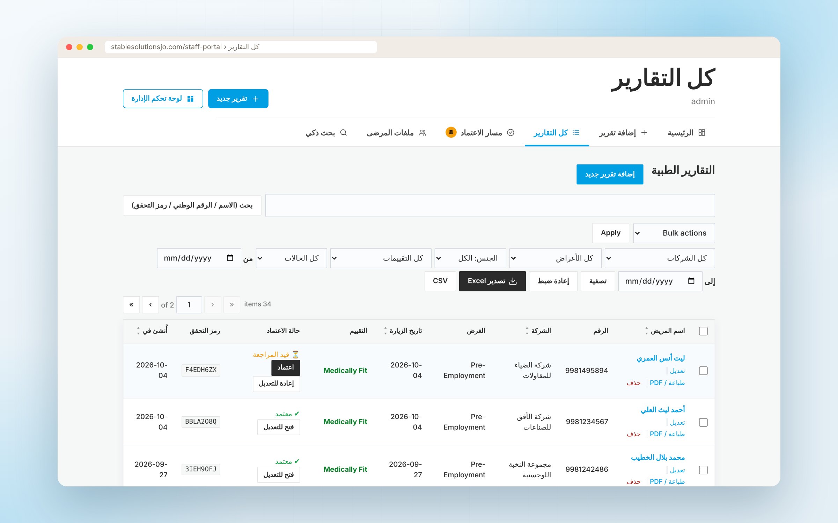Click حذف link under ليث أنس العمري

[x=633, y=383]
